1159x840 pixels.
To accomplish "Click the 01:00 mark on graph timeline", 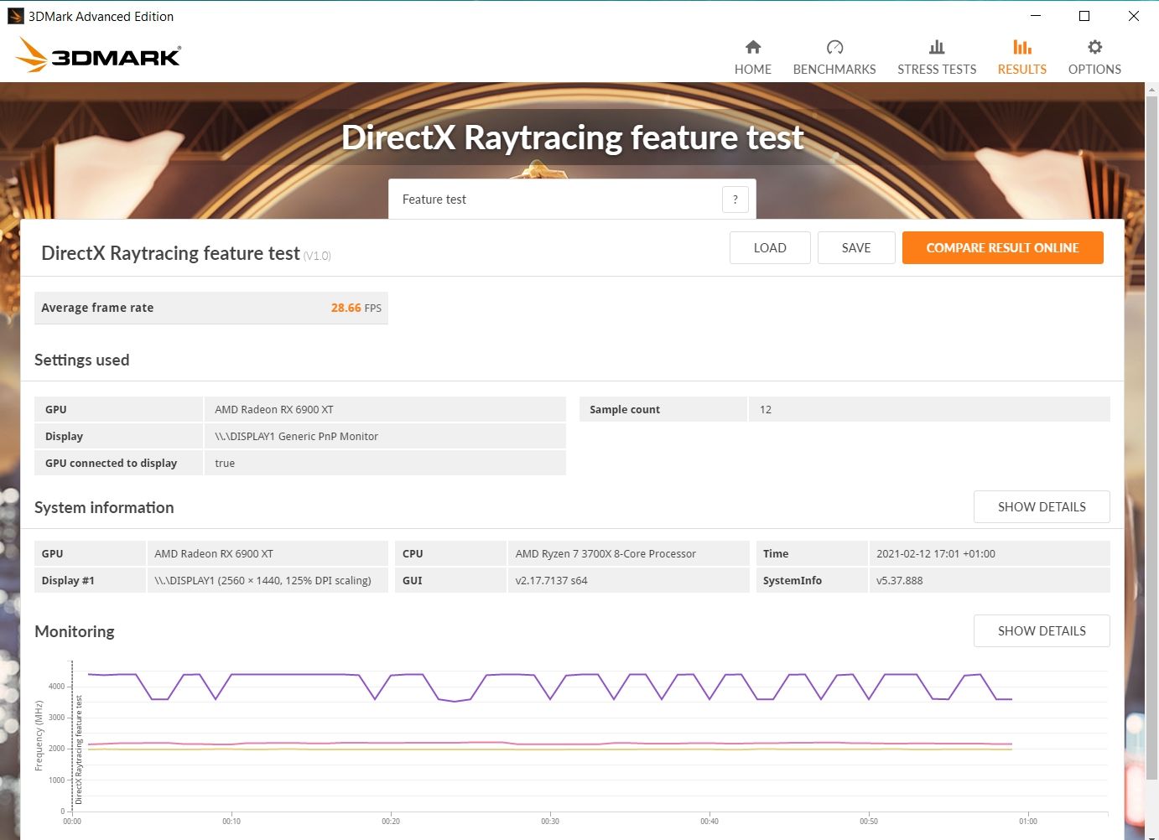I will 1028,822.
